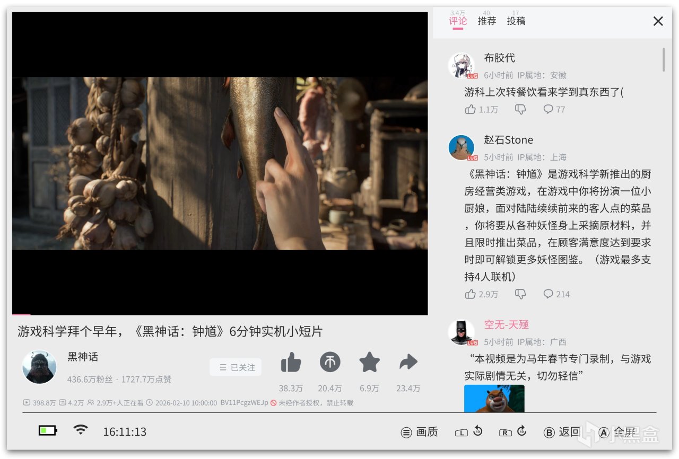This screenshot has height=459, width=679.
Task: Click the 436.6万粉丝 follower count
Action: pyautogui.click(x=90, y=379)
